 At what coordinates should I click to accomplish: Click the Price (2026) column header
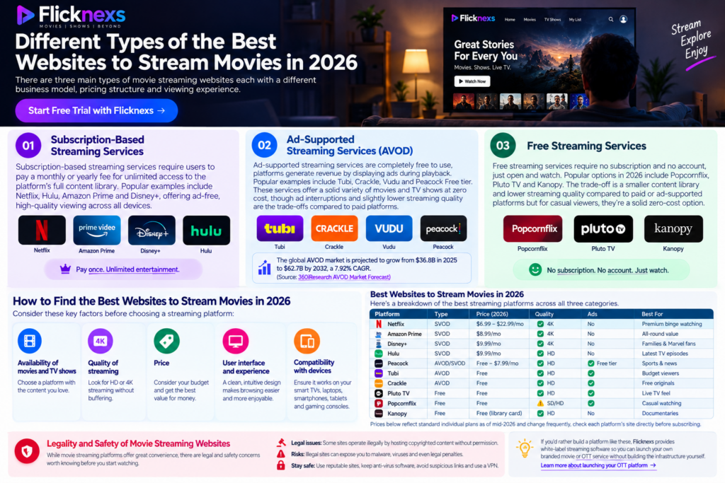click(x=492, y=314)
